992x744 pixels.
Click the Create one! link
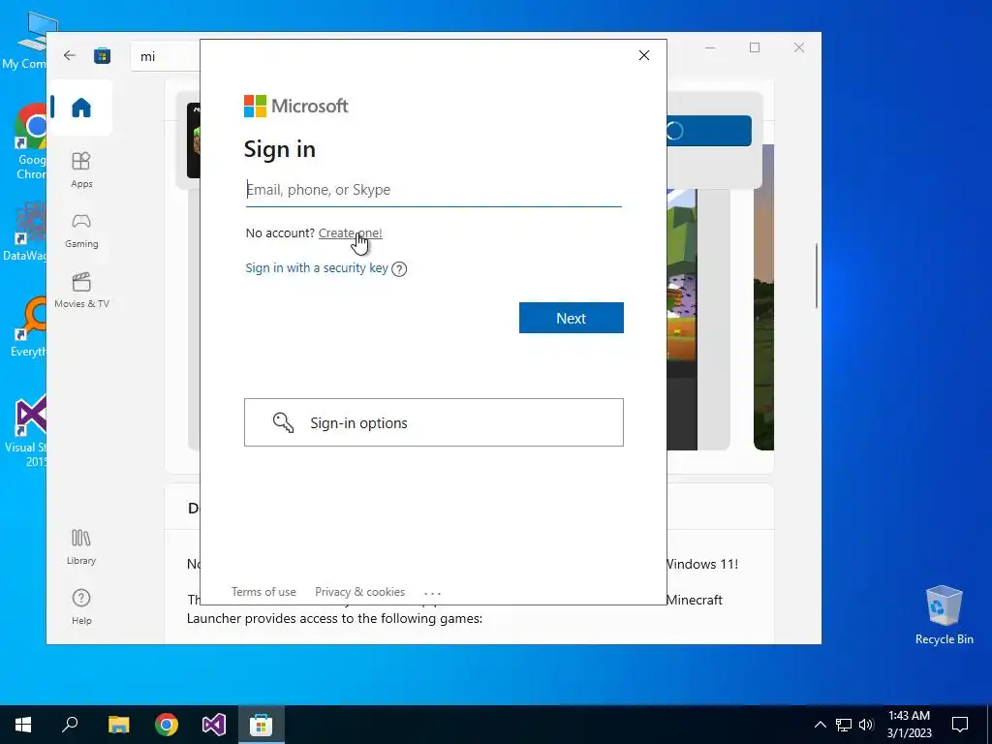click(x=350, y=232)
